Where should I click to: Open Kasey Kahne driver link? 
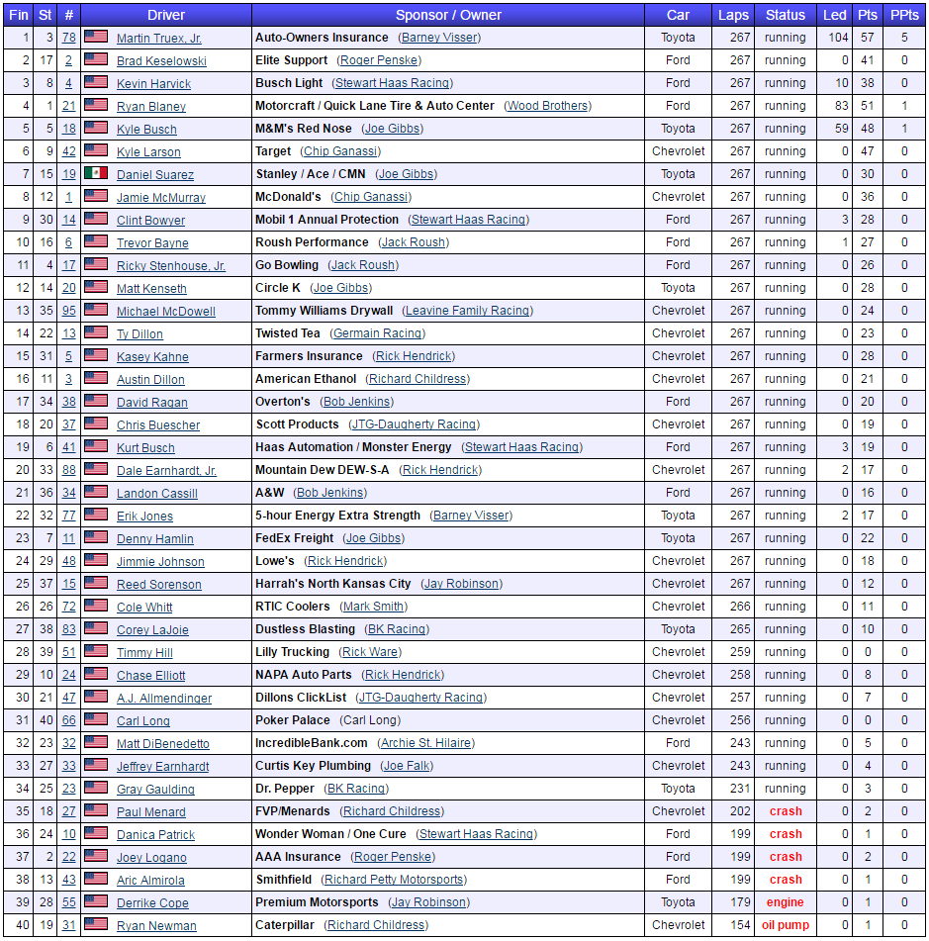152,357
